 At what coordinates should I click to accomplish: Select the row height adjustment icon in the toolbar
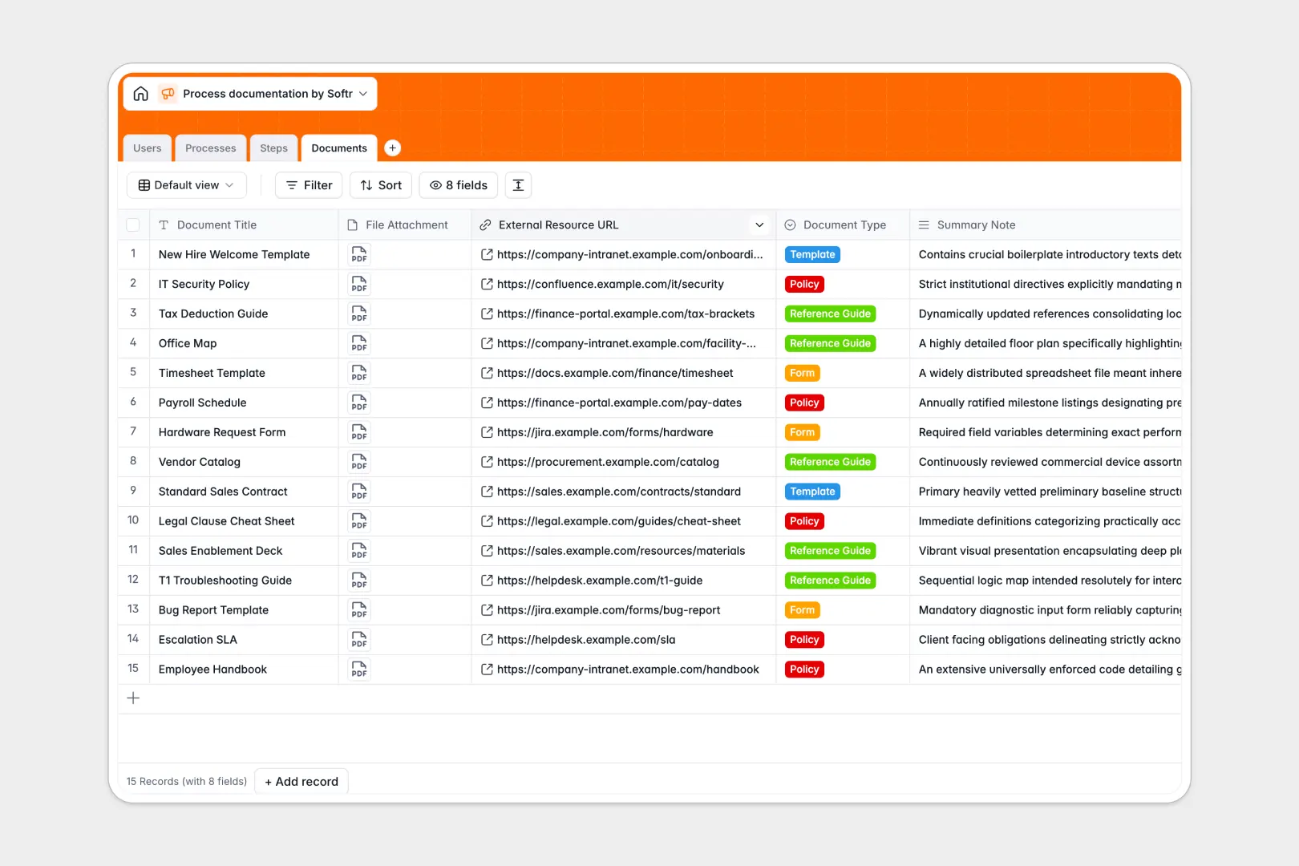click(518, 184)
